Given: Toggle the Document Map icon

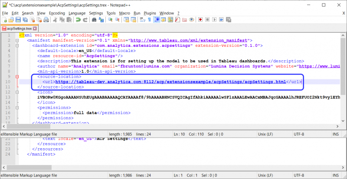Looking at the screenshot, I should (x=170, y=20).
